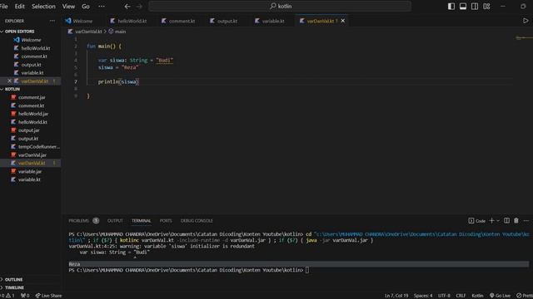Select variable.kt in Open Editors
Viewport: 533px width, 299px height.
click(32, 72)
